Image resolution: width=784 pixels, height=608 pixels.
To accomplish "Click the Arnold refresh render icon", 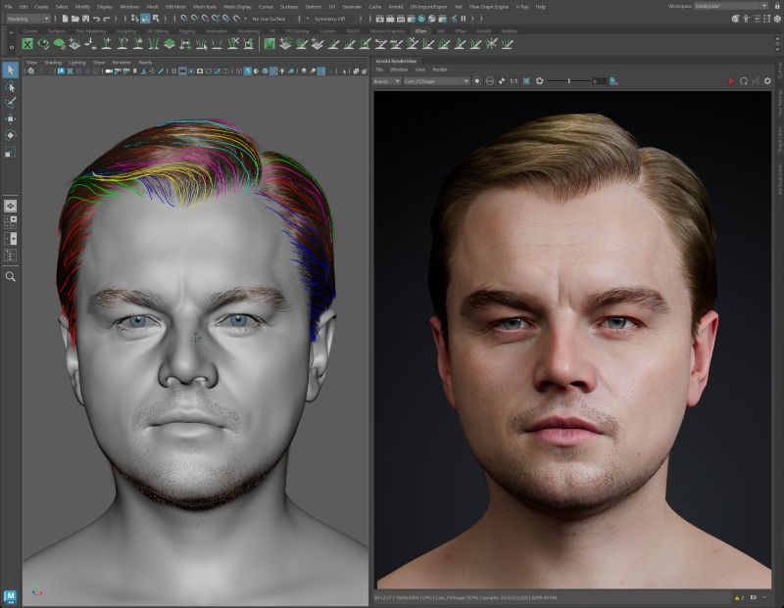I will [744, 81].
